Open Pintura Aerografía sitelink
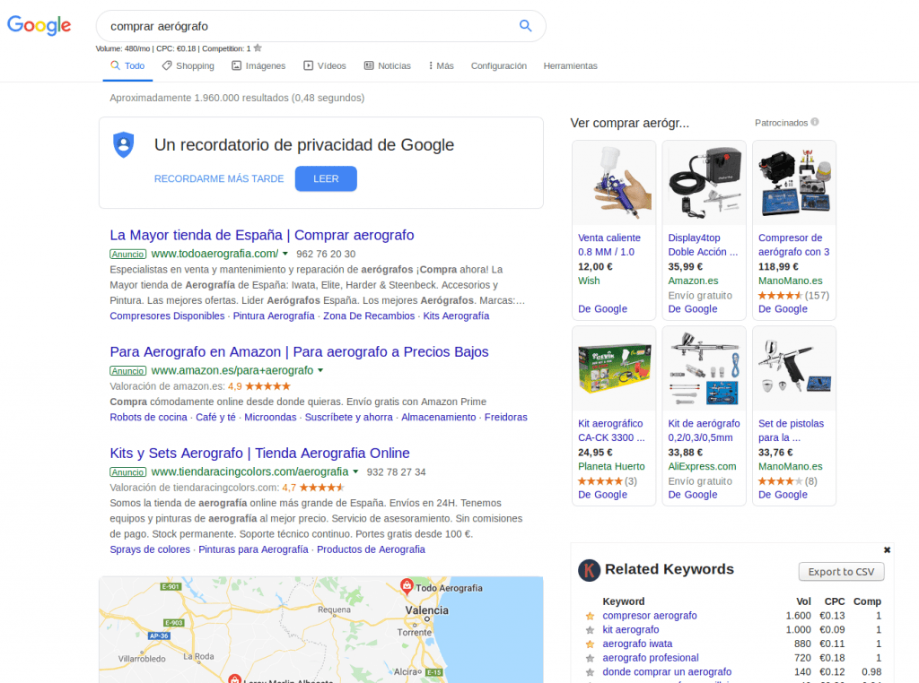The image size is (919, 683). pos(274,316)
